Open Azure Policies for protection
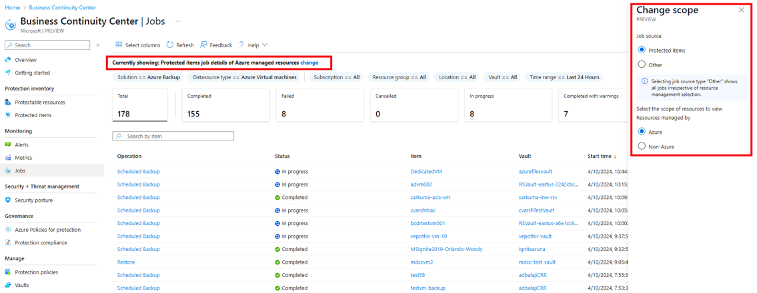 coord(48,230)
